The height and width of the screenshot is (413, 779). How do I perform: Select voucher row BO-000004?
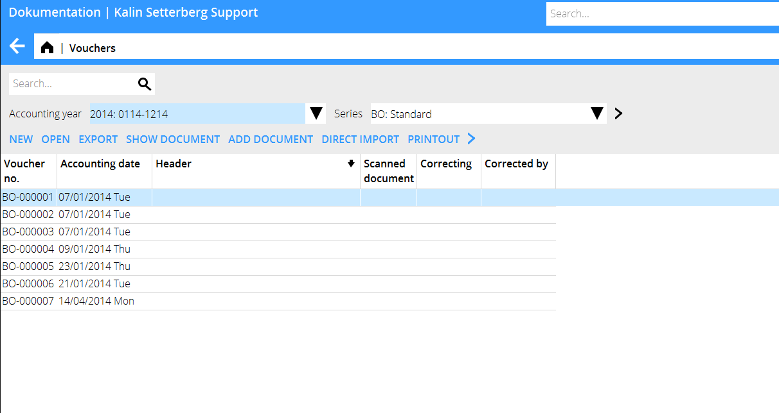[28, 249]
